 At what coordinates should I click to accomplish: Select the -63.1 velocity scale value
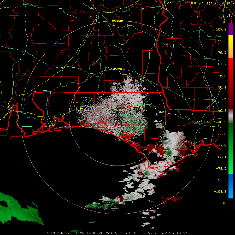click(221, 157)
